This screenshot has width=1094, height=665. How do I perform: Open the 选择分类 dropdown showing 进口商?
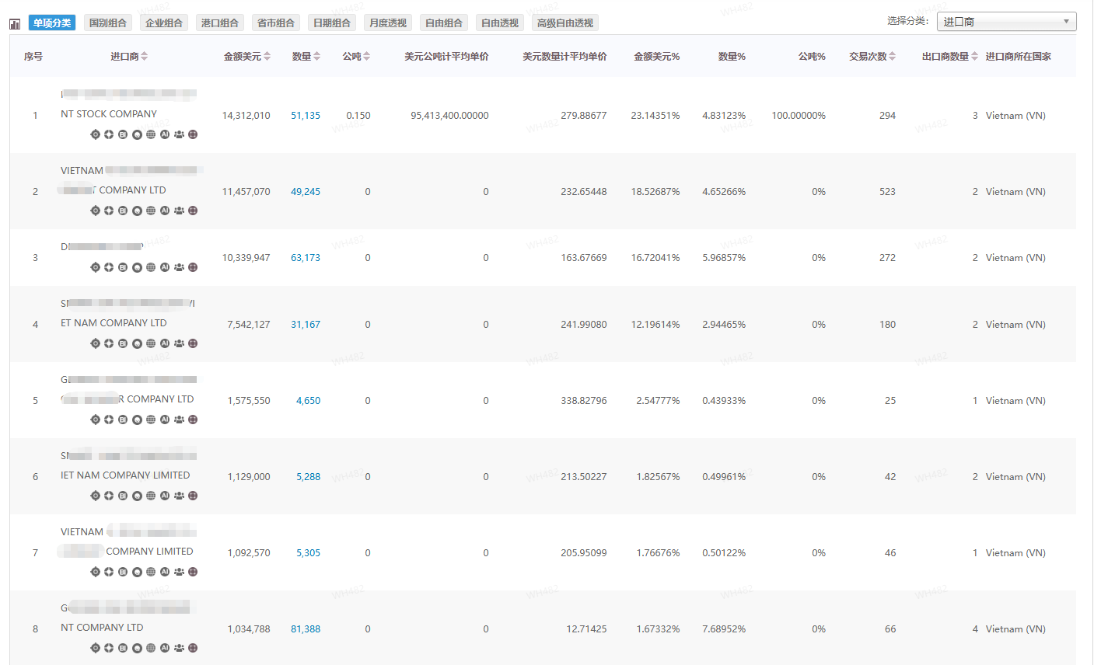tap(1006, 22)
